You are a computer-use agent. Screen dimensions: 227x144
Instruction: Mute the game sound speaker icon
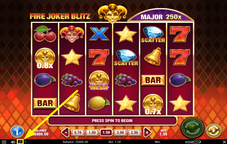pyautogui.click(x=13, y=142)
